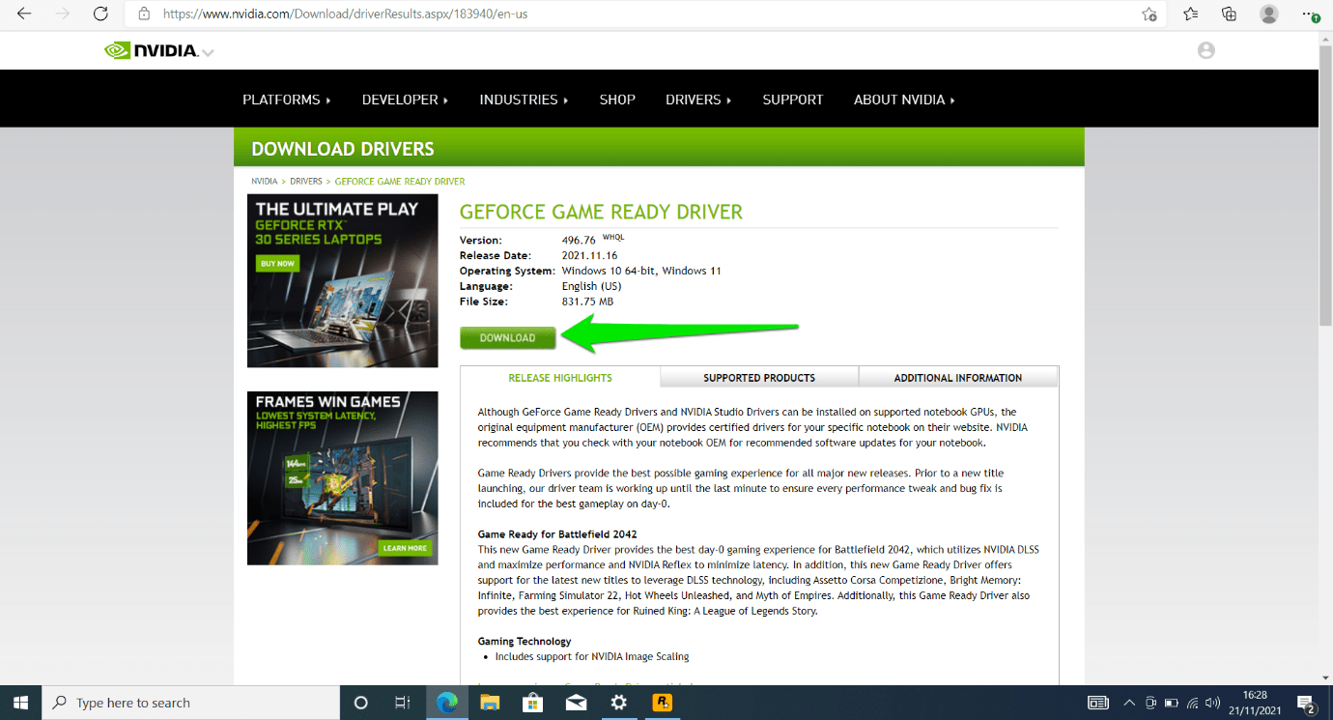Viewport: 1333px width, 720px height.
Task: Expand the PLATFORMS menu
Action: (x=287, y=100)
